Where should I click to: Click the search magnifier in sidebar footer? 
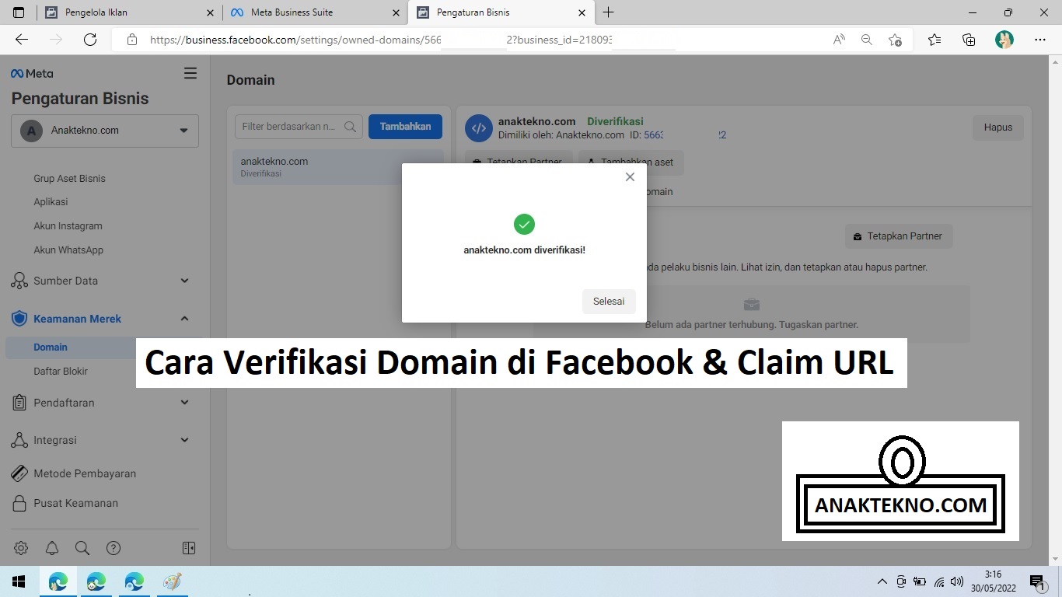tap(82, 548)
